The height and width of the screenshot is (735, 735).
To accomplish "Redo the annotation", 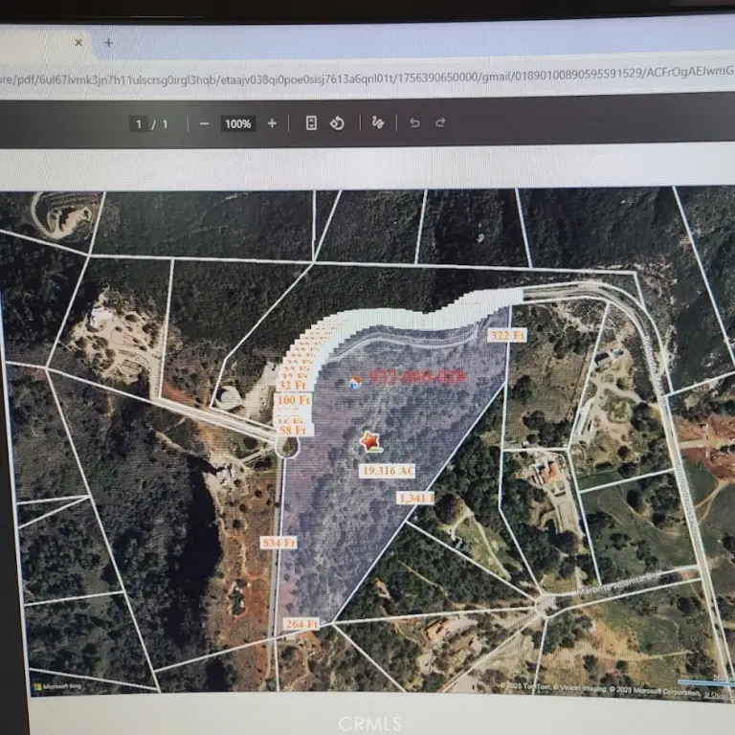I will pos(440,123).
